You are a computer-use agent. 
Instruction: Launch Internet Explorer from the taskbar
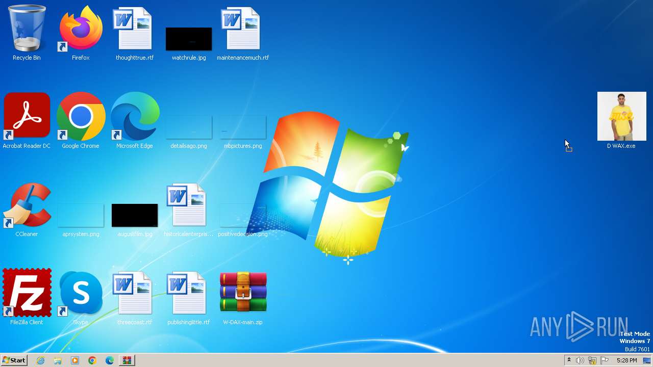point(40,360)
